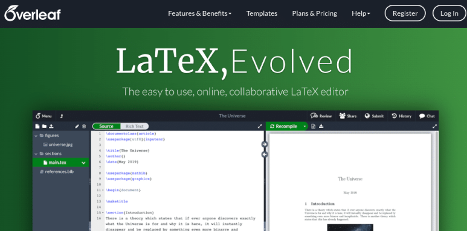Image resolution: width=467 pixels, height=231 pixels.
Task: Click the download PDF icon
Action: 321,126
